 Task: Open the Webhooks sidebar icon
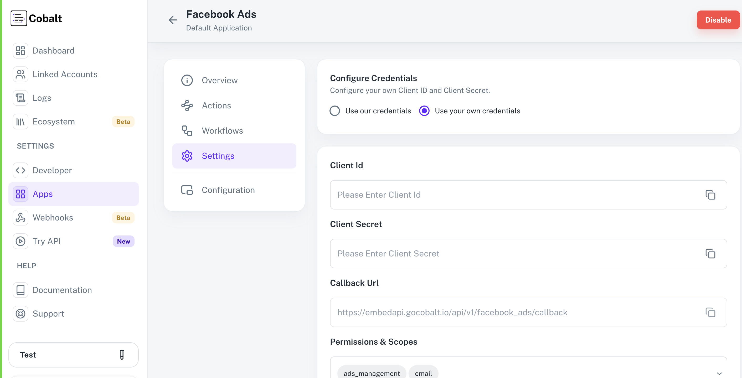point(20,217)
